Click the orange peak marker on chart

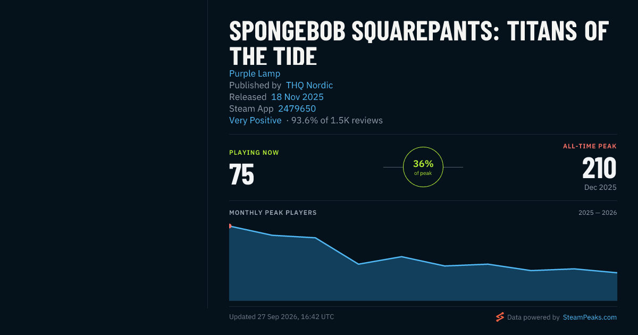[230, 226]
